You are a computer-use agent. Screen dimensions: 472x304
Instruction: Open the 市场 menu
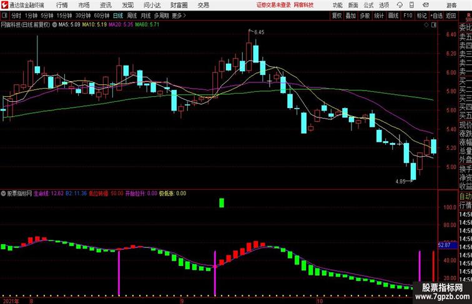84,5
